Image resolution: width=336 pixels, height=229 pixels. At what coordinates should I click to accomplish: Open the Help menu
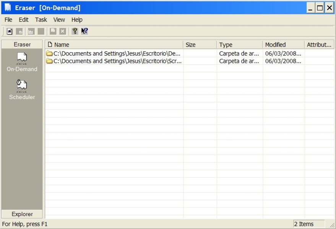[77, 19]
